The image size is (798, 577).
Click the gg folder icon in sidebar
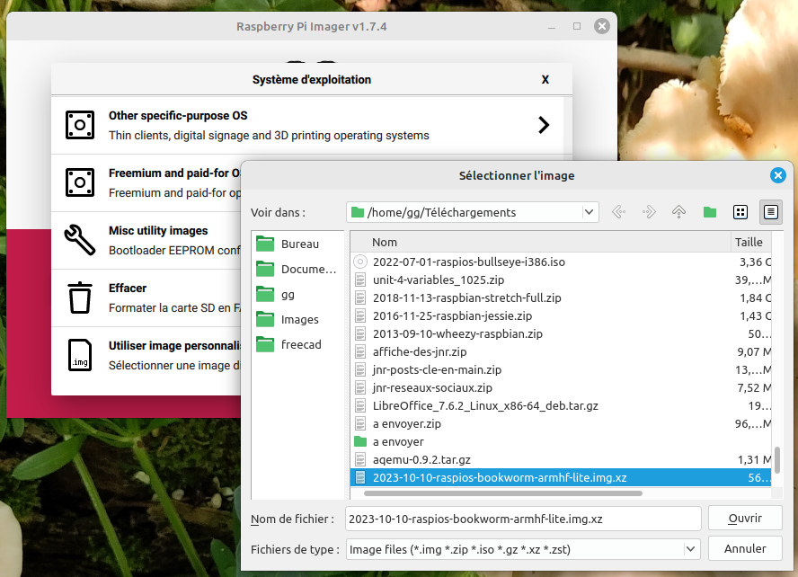[x=265, y=294]
